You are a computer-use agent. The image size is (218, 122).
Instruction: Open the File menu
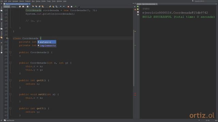(2, 1)
